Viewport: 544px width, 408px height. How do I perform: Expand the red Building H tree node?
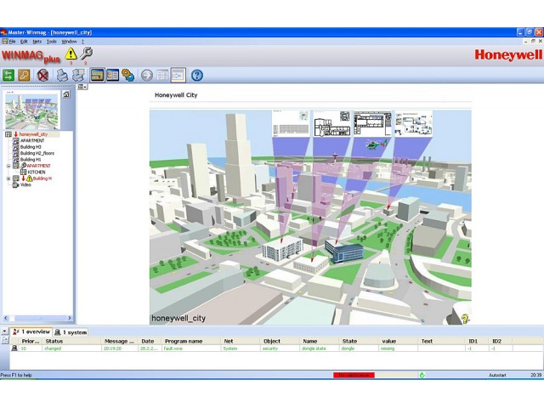[x=8, y=178]
